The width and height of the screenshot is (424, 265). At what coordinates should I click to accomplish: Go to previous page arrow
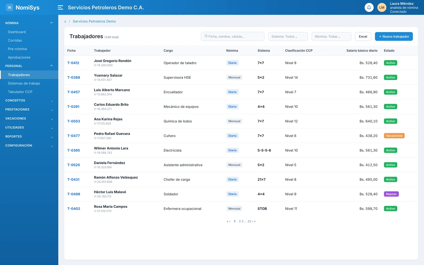point(230,221)
